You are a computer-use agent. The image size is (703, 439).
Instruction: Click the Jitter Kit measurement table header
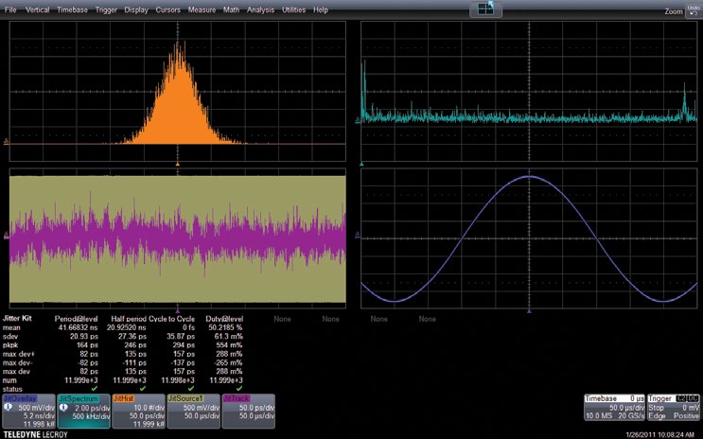[x=19, y=319]
